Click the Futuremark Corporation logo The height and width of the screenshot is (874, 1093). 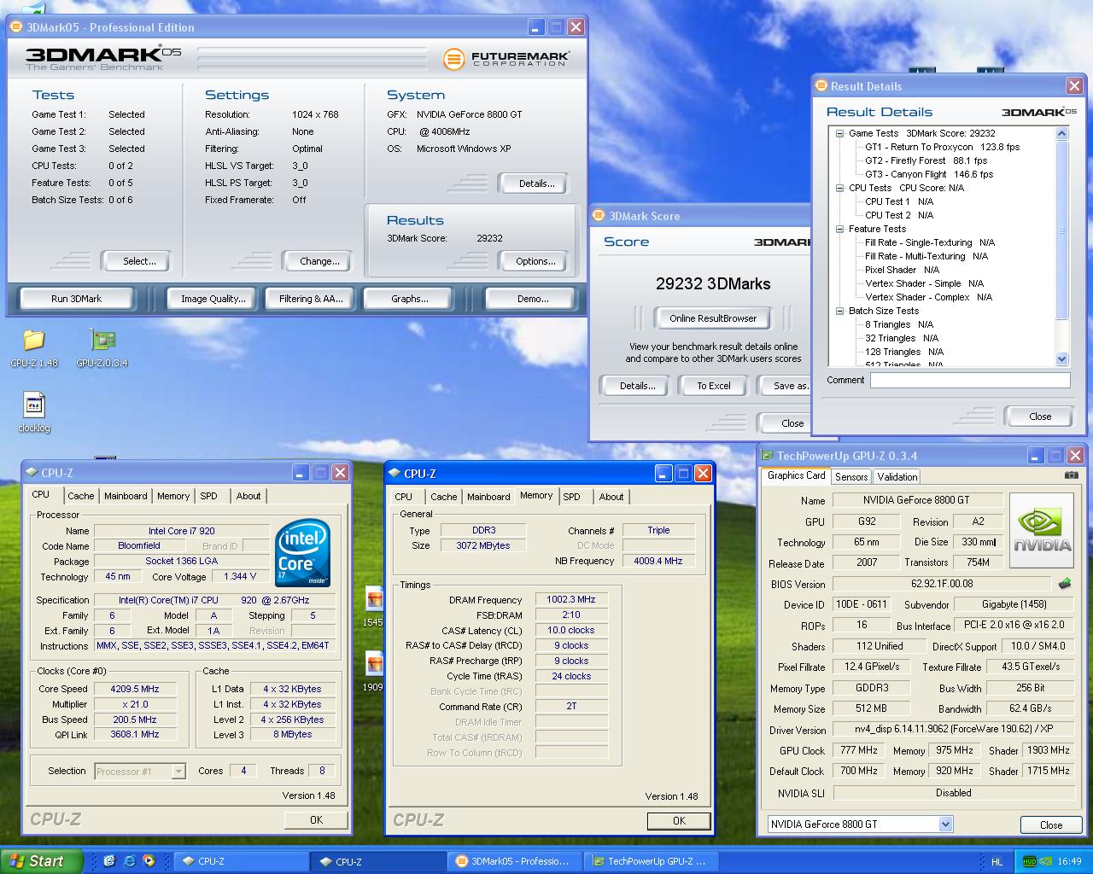(506, 58)
